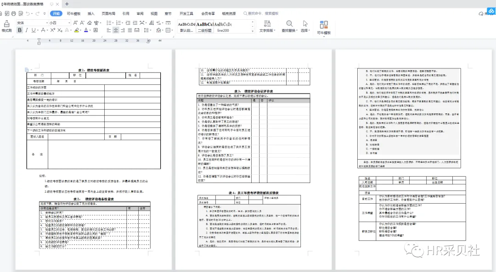Apply superscript with the X² icon
Image resolution: width=496 pixels, height=272 pixels.
(x=52, y=30)
